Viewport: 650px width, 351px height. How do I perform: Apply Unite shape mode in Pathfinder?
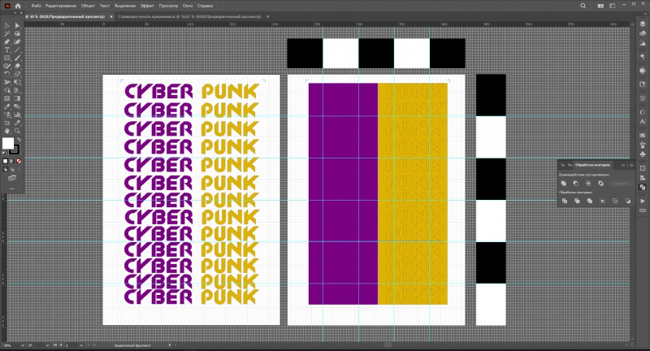click(564, 183)
